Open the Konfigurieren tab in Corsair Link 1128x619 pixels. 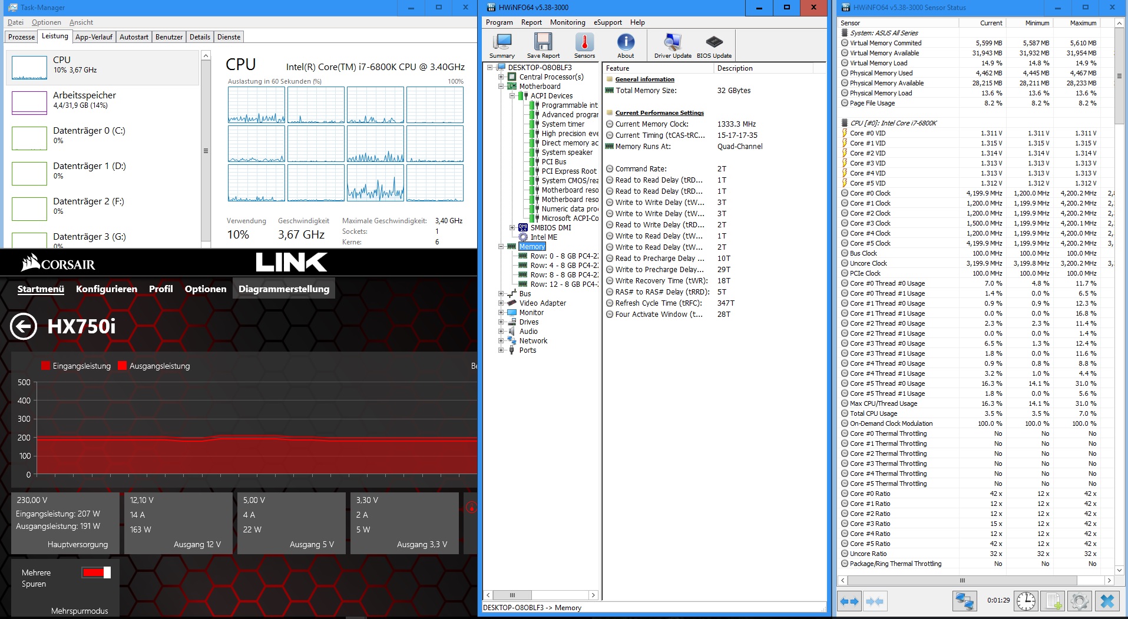tap(107, 289)
